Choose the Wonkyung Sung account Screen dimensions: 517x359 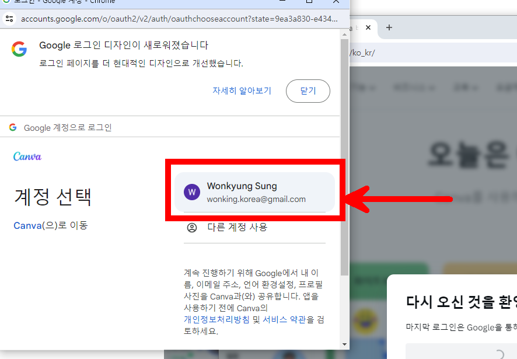pyautogui.click(x=254, y=192)
